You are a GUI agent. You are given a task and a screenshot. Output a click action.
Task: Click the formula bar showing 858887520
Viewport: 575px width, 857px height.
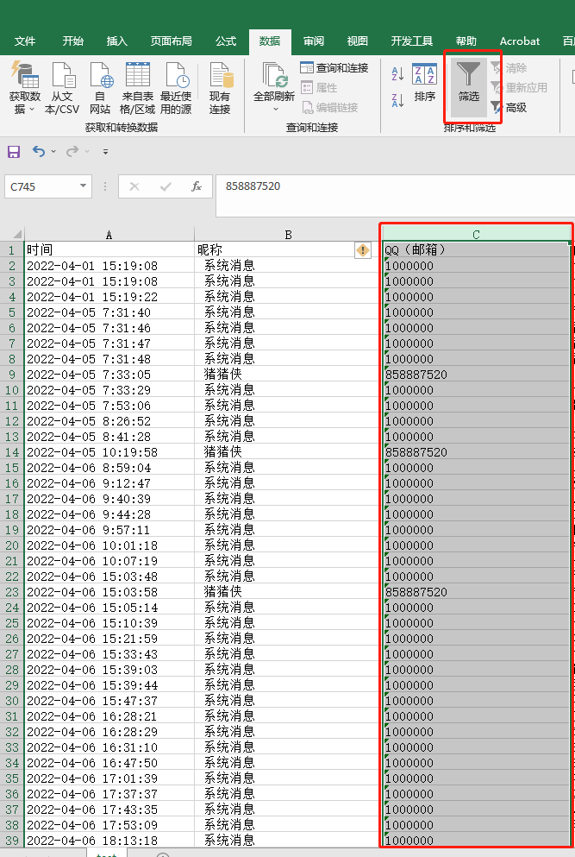tap(396, 196)
